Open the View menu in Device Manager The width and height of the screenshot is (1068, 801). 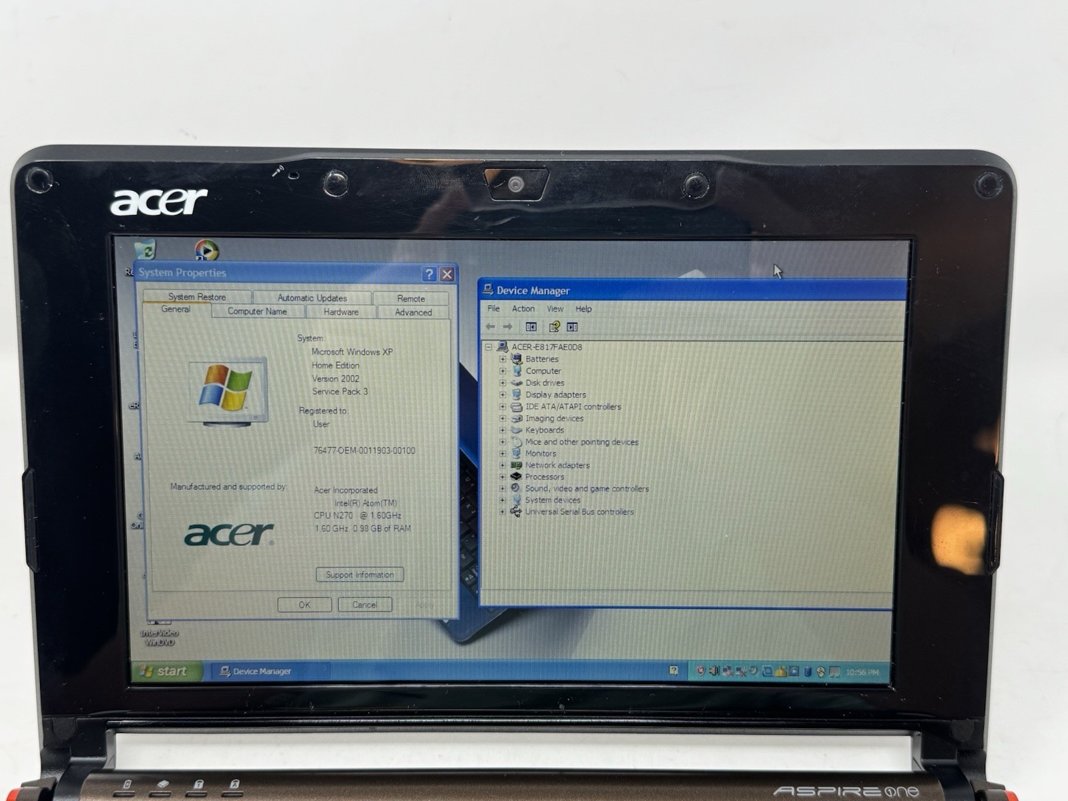pos(555,308)
